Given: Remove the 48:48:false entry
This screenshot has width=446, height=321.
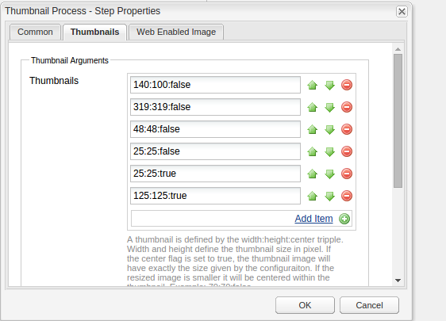Looking at the screenshot, I should point(347,129).
